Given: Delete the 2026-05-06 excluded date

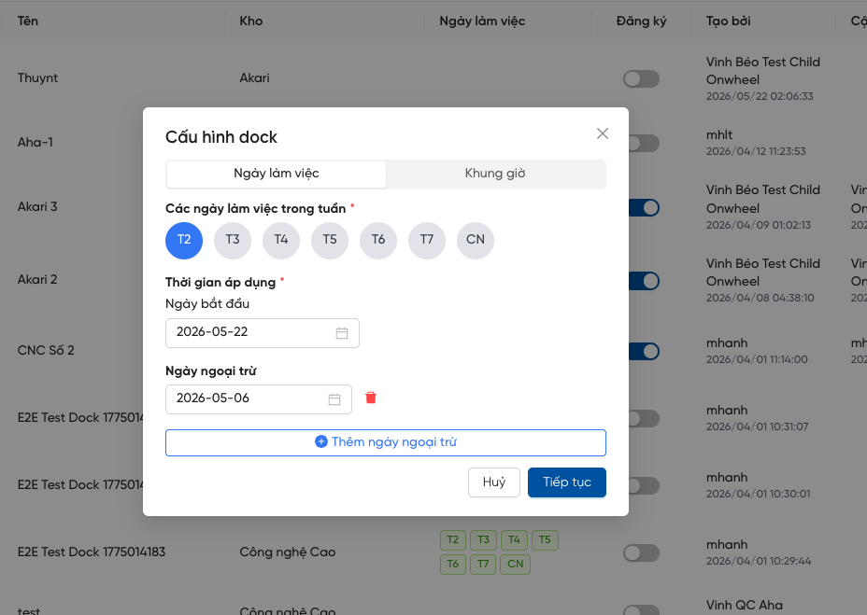Looking at the screenshot, I should click(371, 398).
